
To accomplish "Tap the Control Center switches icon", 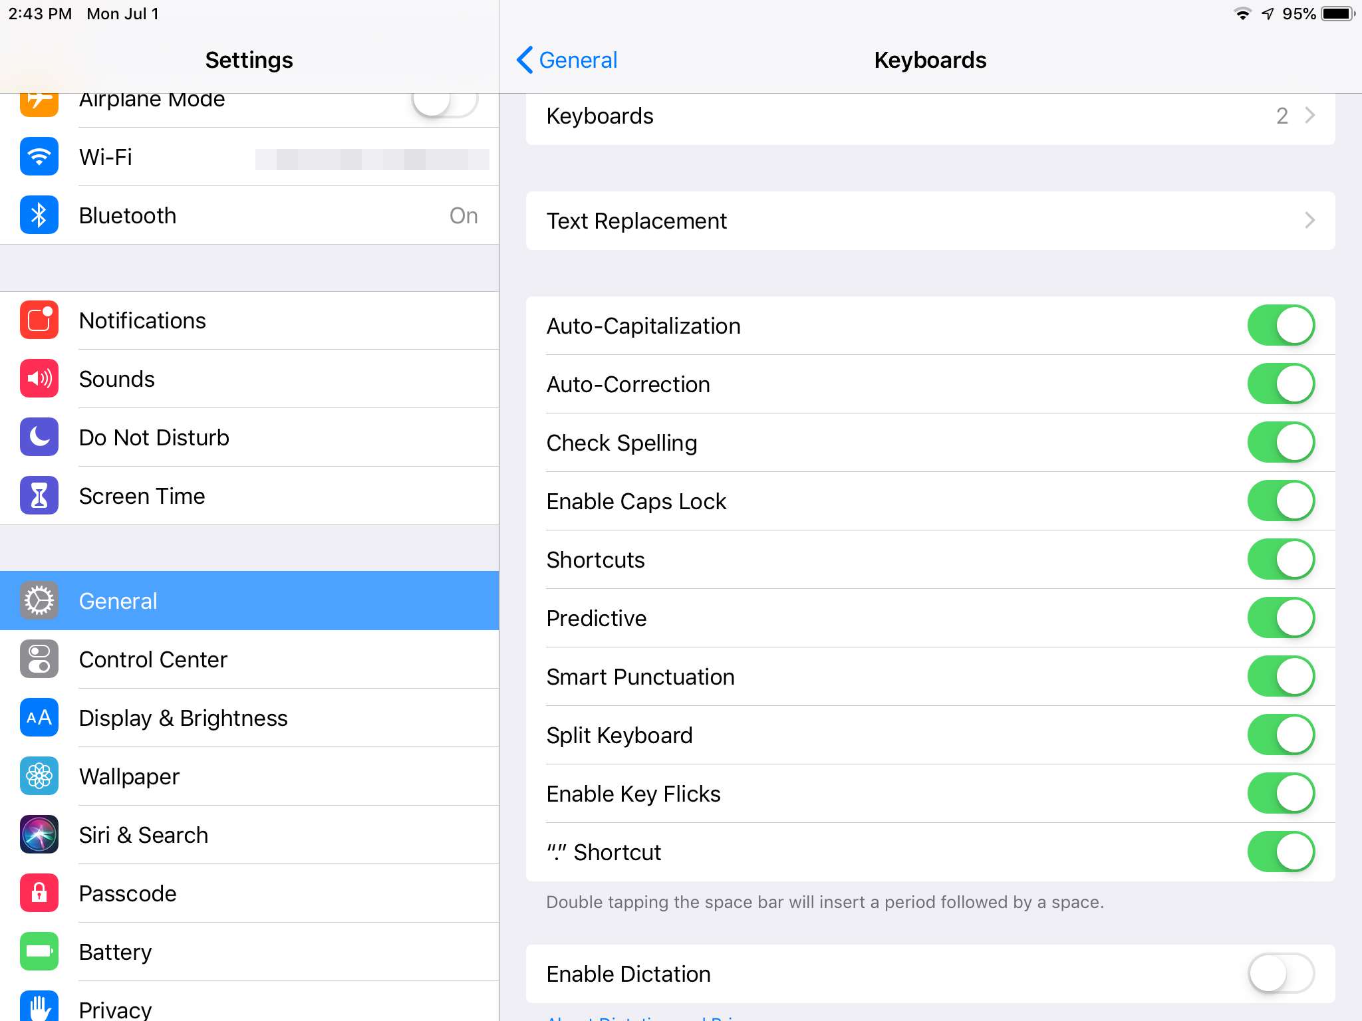I will coord(39,659).
